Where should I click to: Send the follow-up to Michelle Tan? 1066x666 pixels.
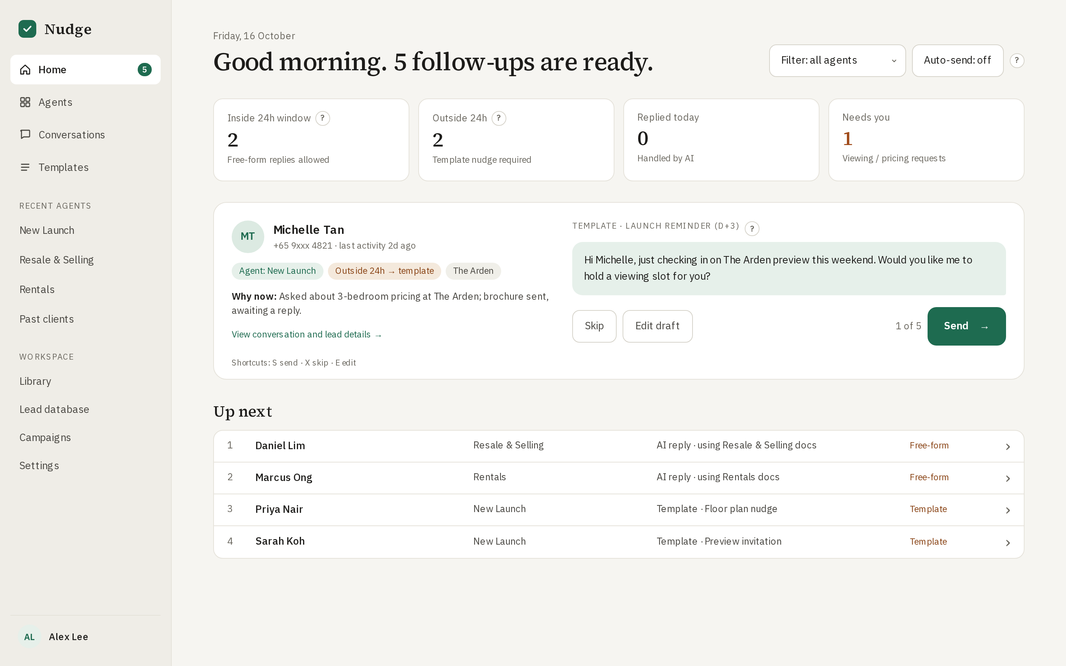(x=966, y=326)
